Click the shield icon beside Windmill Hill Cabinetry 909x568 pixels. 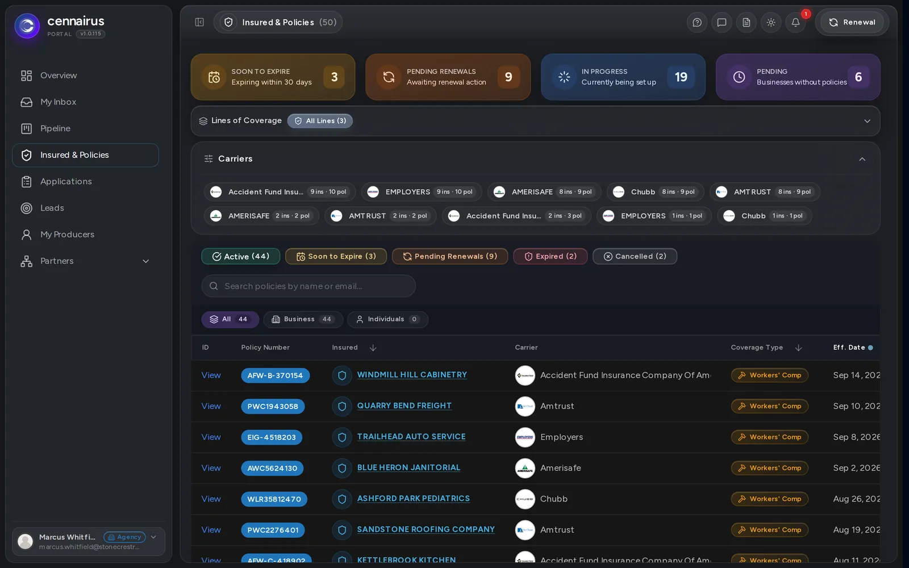pyautogui.click(x=342, y=375)
